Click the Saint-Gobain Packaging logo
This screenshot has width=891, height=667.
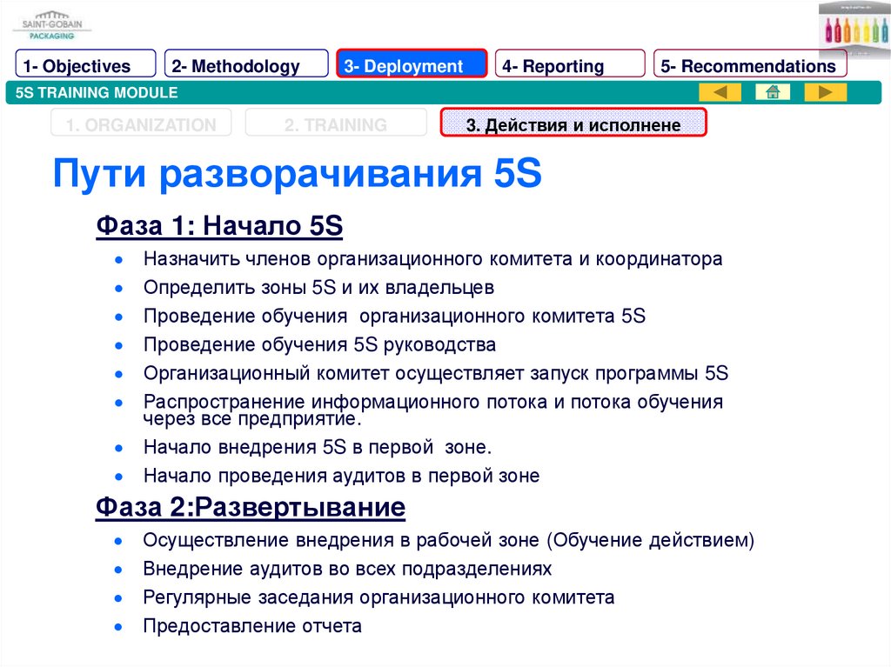point(51,25)
